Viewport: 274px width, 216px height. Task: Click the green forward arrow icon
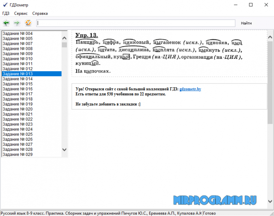[17, 23]
